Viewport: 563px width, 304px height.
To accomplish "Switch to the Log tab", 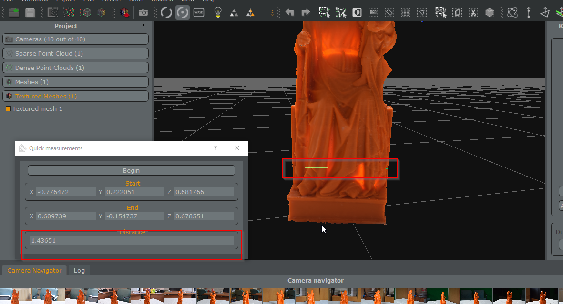I will click(x=79, y=270).
